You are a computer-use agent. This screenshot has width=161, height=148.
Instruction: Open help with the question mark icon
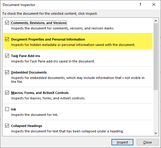point(140,5)
